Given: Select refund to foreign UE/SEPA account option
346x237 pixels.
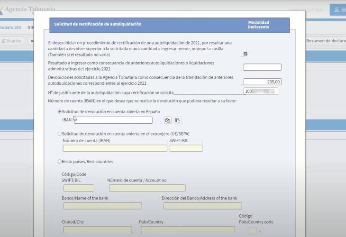Looking at the screenshot, I should (x=60, y=134).
